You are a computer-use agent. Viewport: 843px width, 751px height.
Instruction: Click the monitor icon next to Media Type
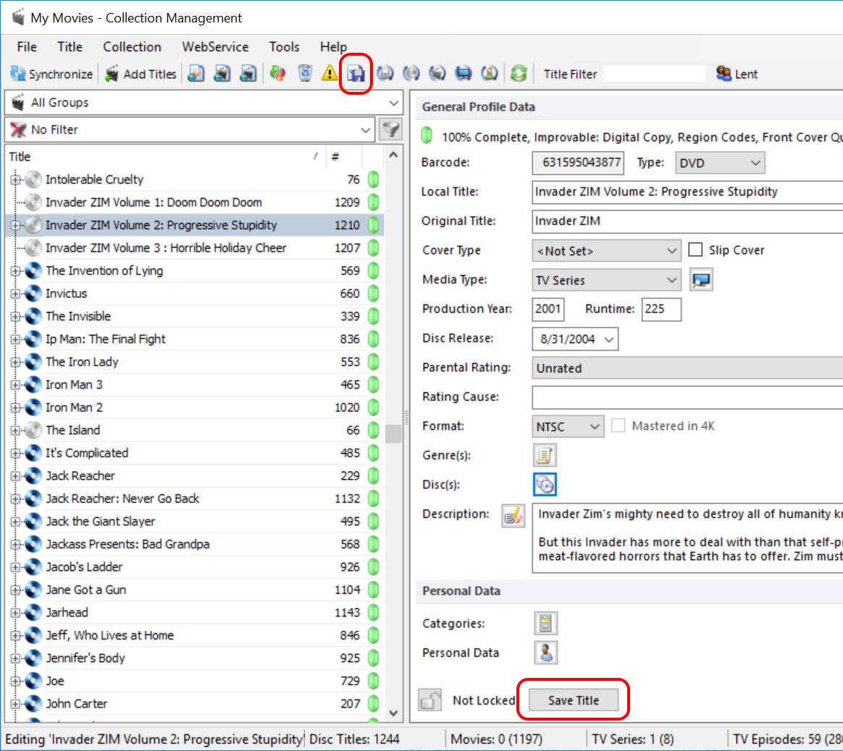701,280
